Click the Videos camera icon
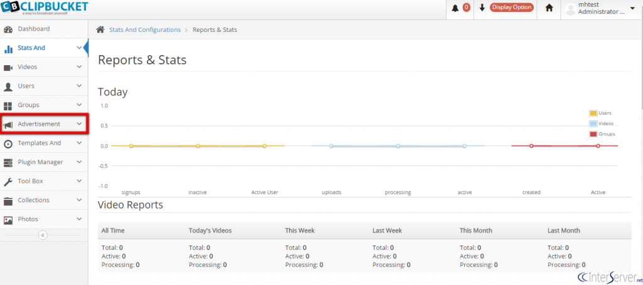643x285 pixels. point(8,68)
